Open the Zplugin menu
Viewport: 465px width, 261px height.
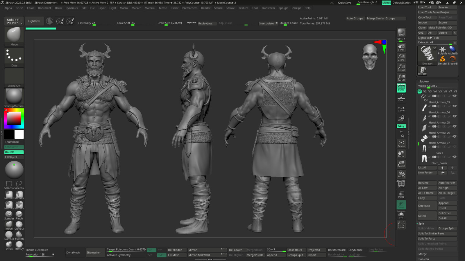tap(283, 8)
